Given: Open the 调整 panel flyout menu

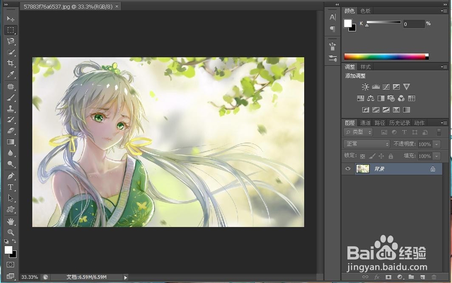Looking at the screenshot, I should click(444, 67).
